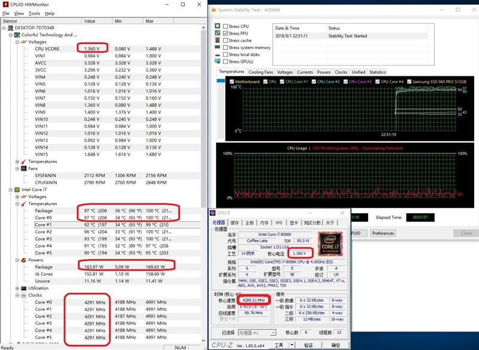Image resolution: width=479 pixels, height=350 pixels.
Task: Click the 验证 button in CPU-Z
Action: (308, 345)
